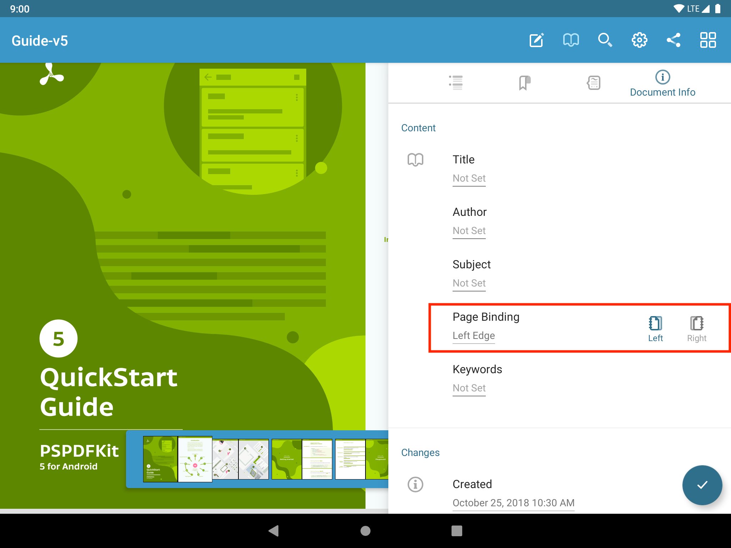The width and height of the screenshot is (731, 548).
Task: Tap the Subject Not Set field
Action: click(469, 283)
